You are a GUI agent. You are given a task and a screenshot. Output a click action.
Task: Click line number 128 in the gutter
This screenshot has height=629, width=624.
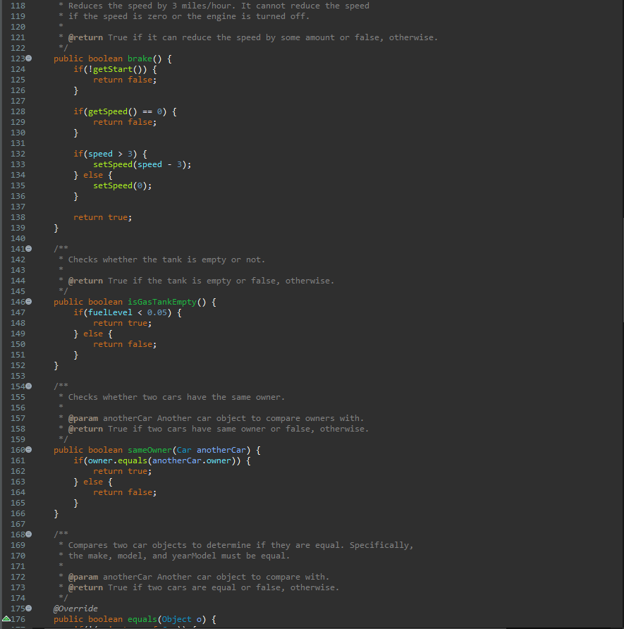[x=18, y=111]
